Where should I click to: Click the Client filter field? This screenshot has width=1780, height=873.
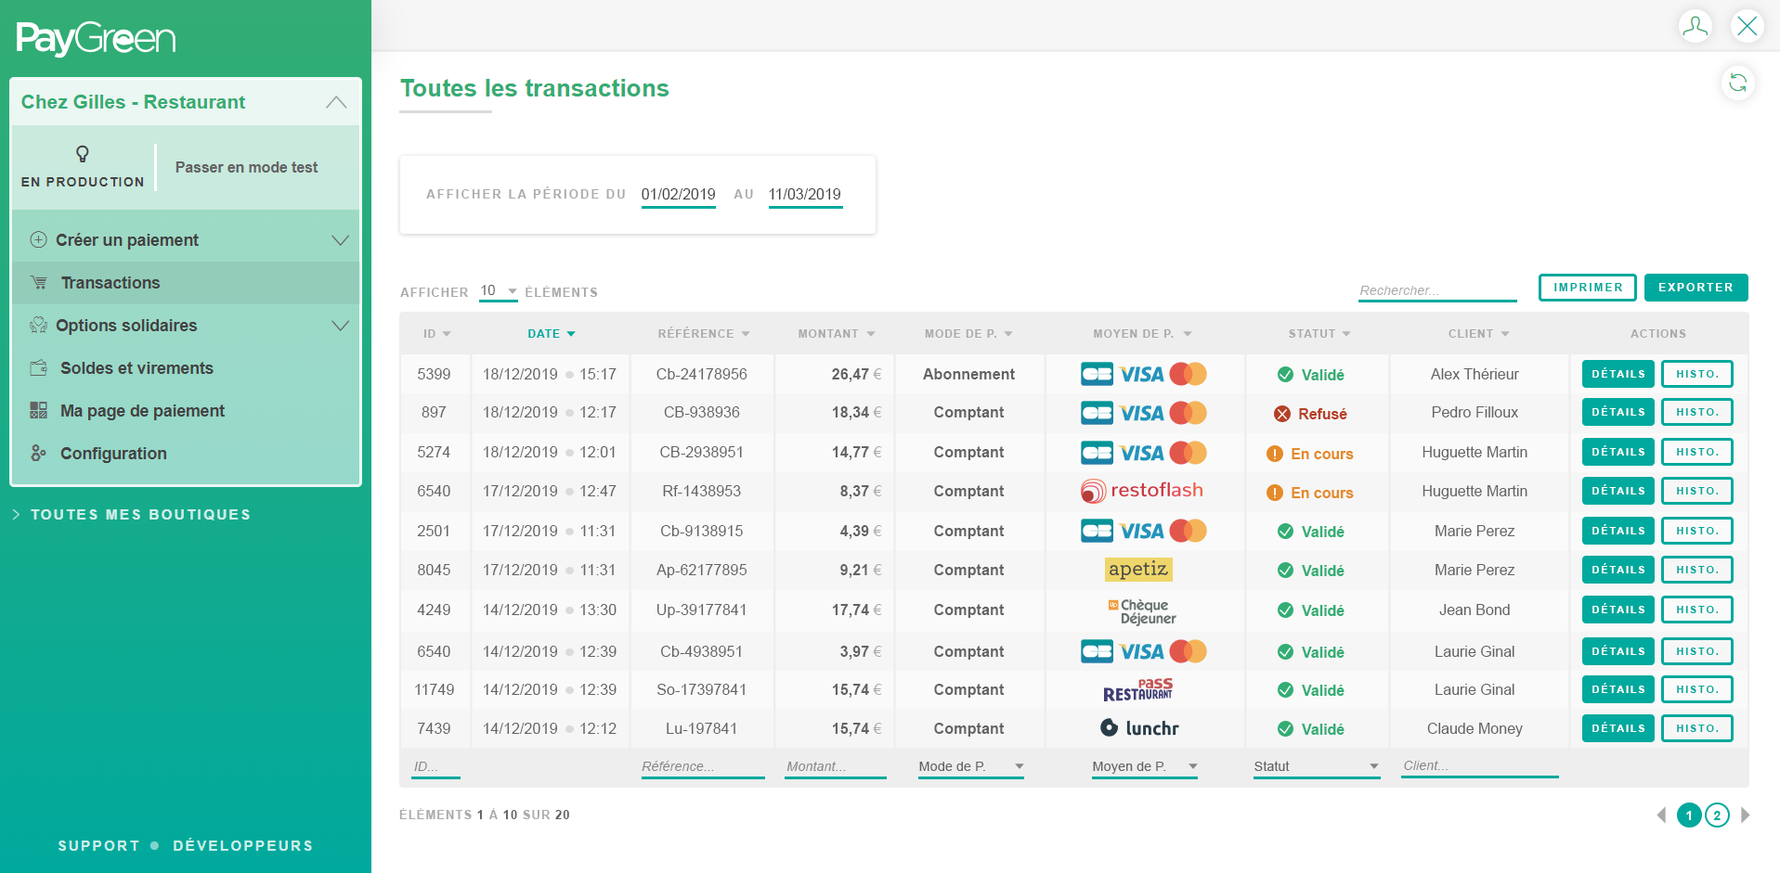tap(1480, 765)
